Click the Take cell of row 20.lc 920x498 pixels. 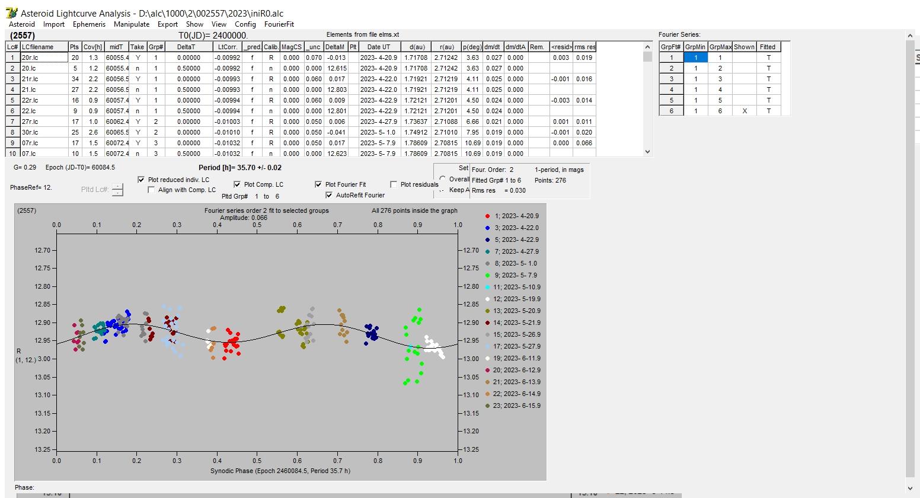coord(137,68)
